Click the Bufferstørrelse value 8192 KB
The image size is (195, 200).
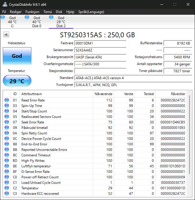178,43
